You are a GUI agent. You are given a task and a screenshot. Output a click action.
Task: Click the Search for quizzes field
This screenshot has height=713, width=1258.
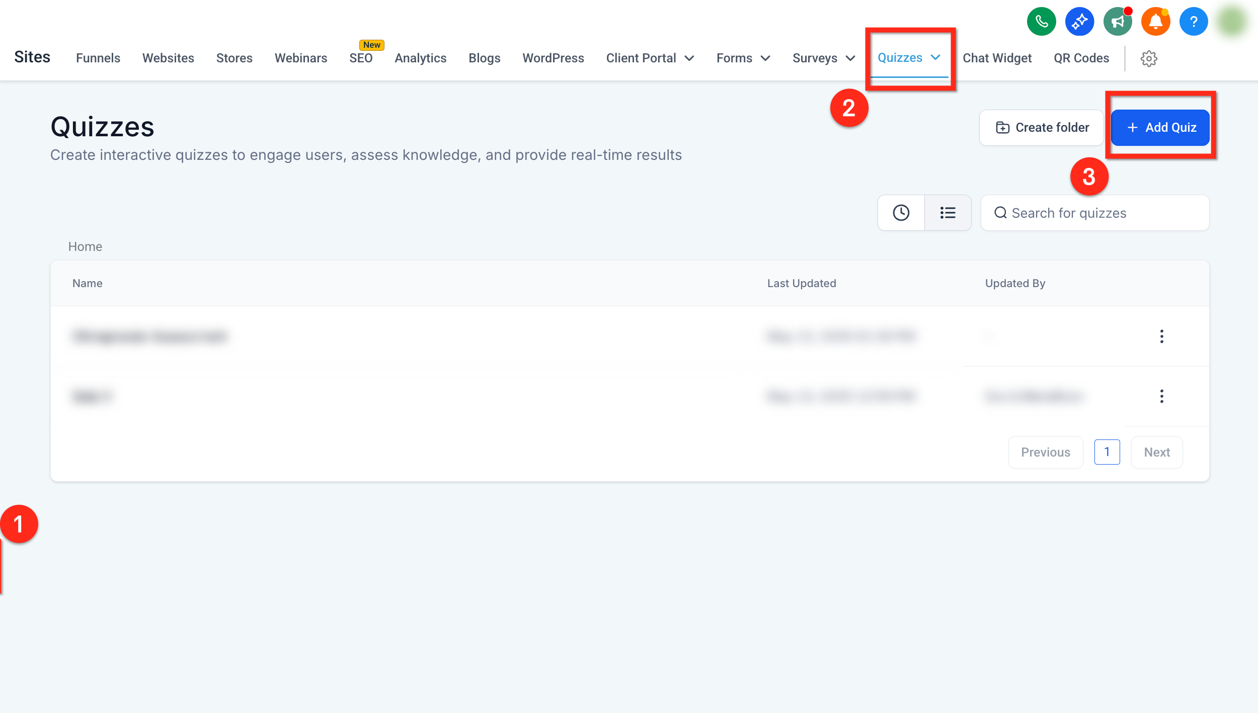(x=1095, y=213)
